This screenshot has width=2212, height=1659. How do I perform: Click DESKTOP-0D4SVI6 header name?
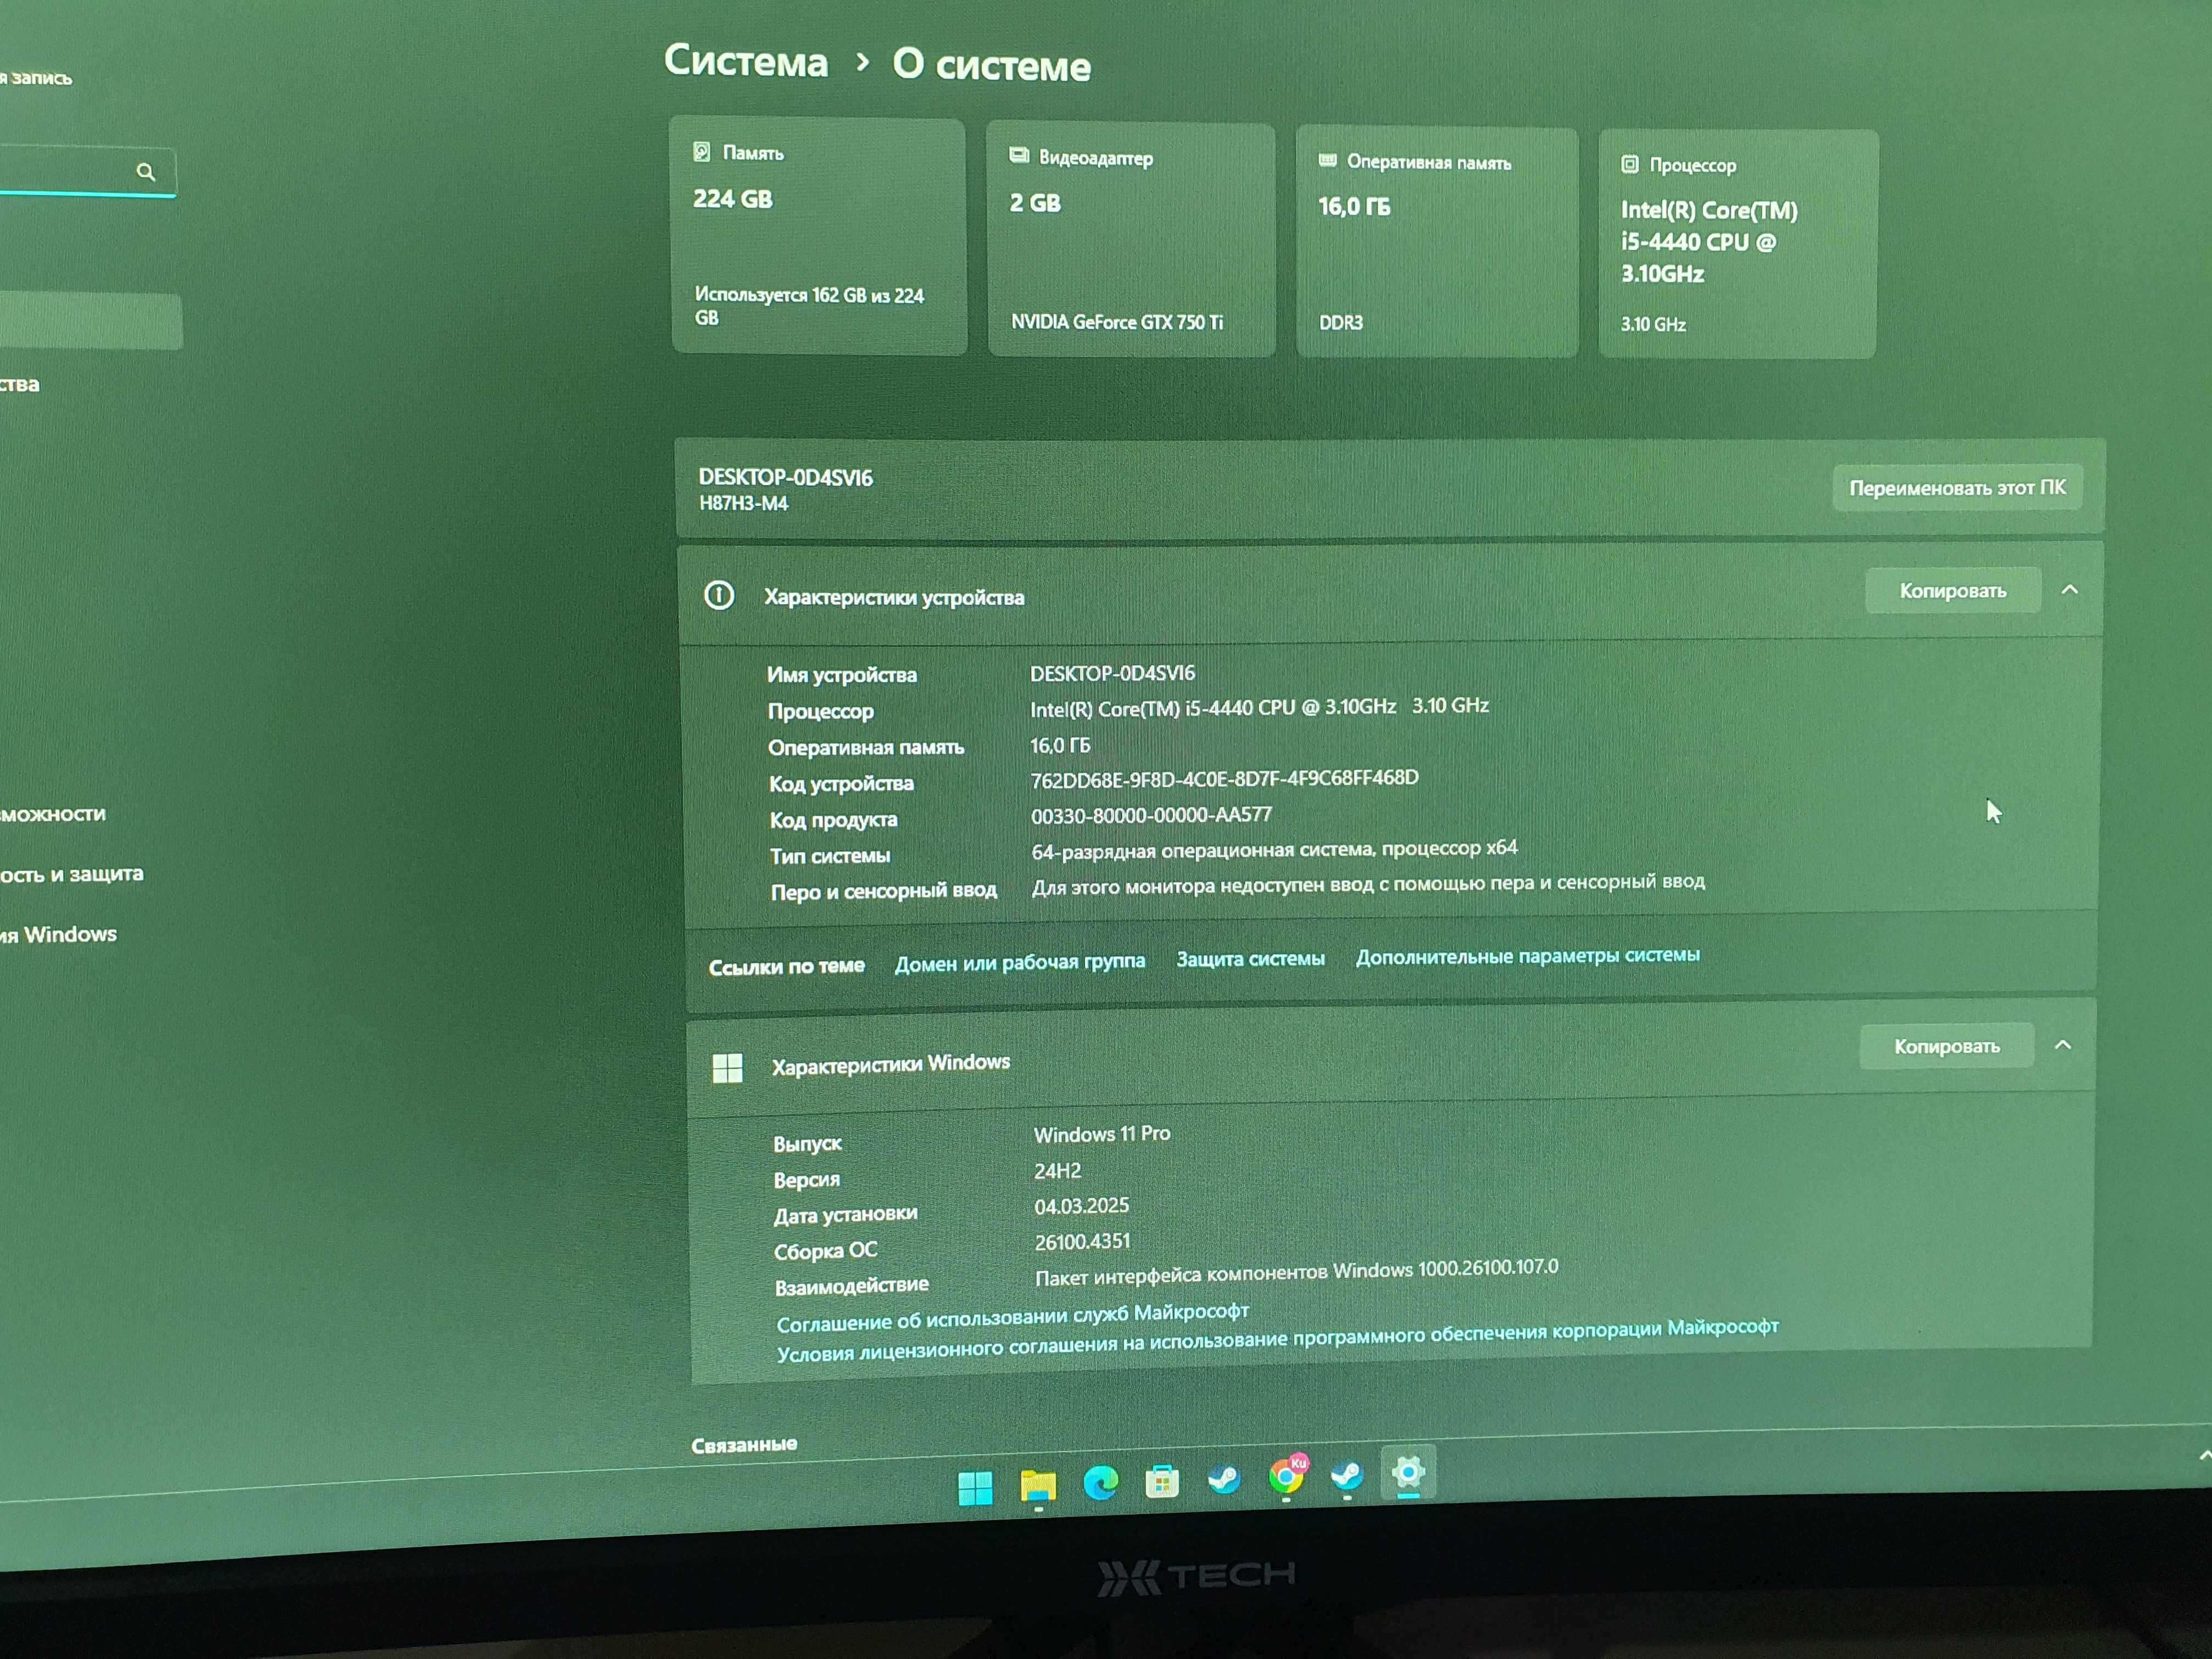pyautogui.click(x=785, y=477)
